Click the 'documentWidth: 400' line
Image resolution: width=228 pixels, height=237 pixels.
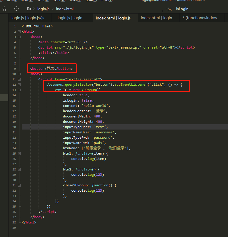(x=82, y=116)
